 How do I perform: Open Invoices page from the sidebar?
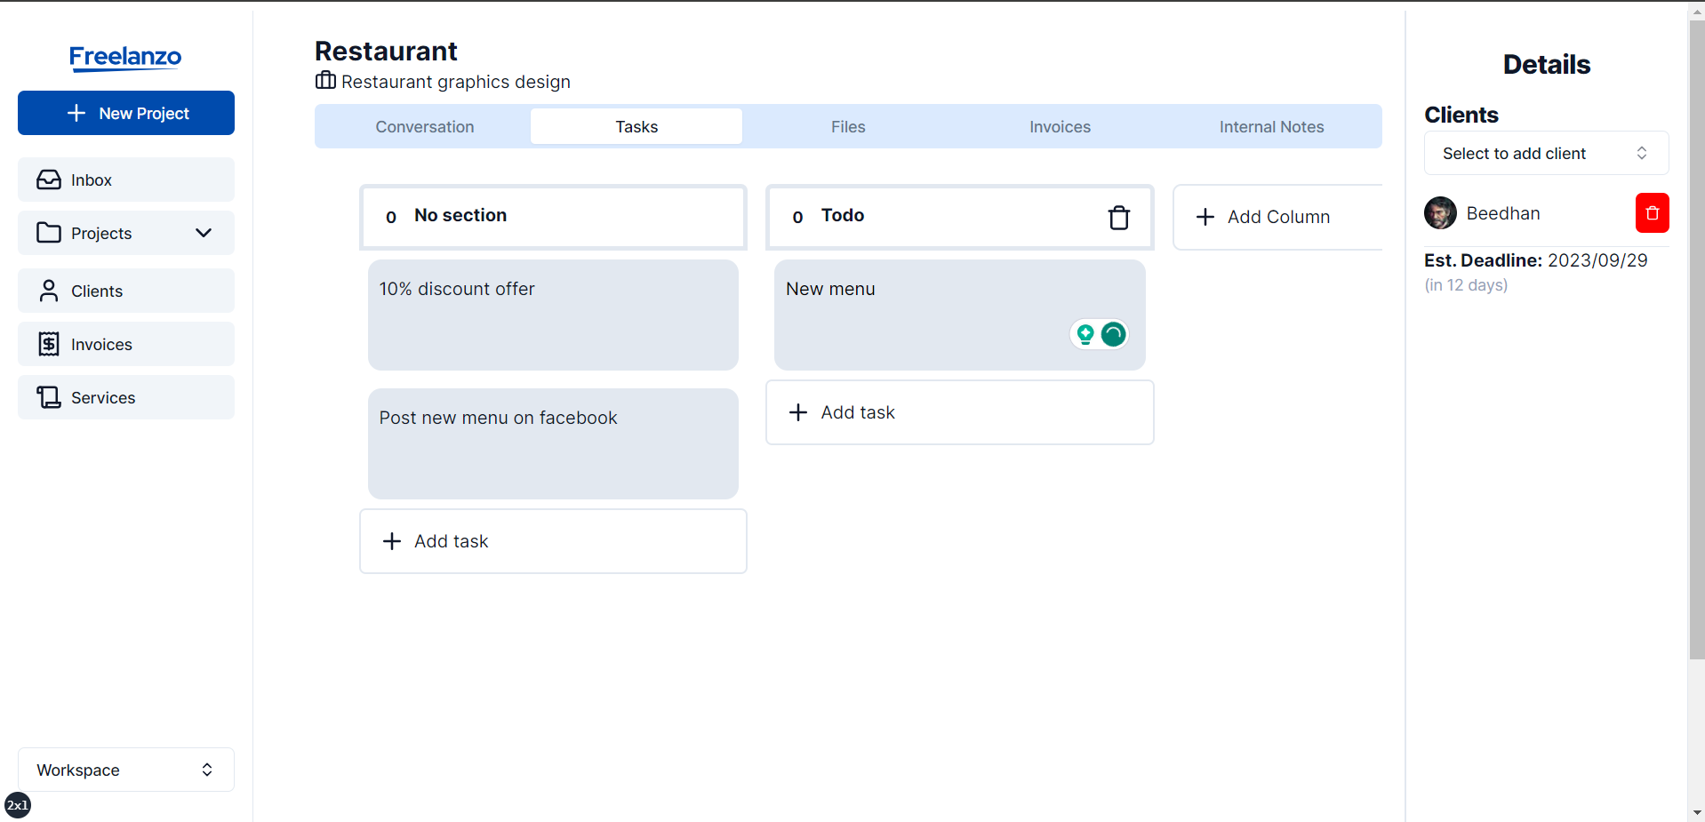pyautogui.click(x=126, y=344)
